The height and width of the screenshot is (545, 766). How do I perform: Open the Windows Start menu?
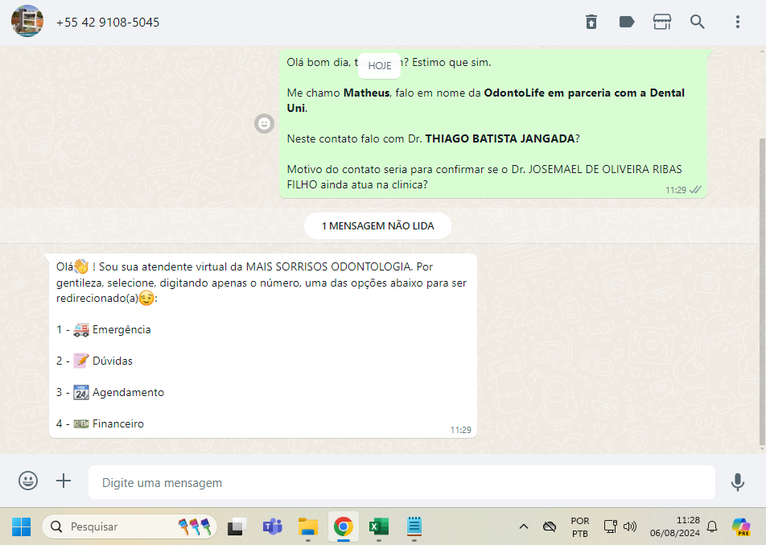click(x=22, y=526)
